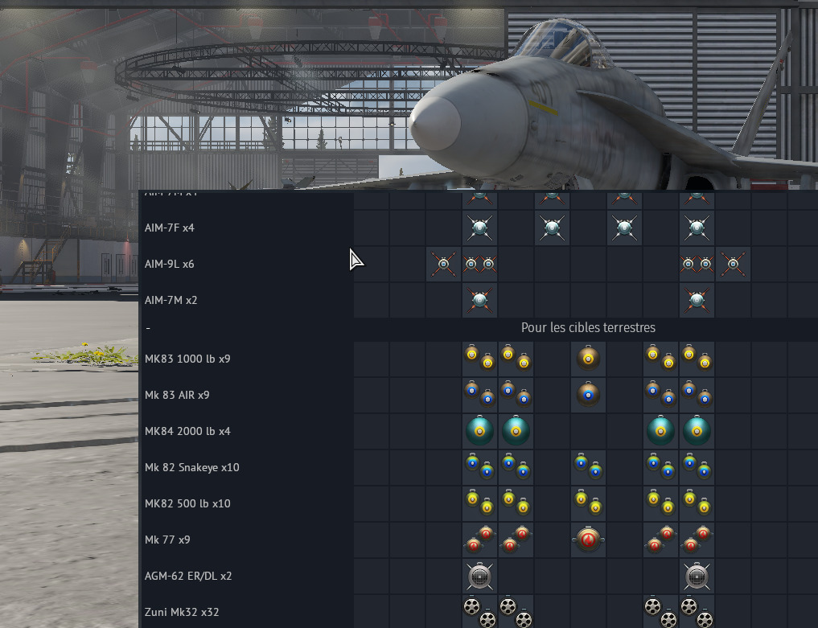This screenshot has height=628, width=818.
Task: Select the Mk 82 Snakeye x10 label
Action: (x=191, y=467)
